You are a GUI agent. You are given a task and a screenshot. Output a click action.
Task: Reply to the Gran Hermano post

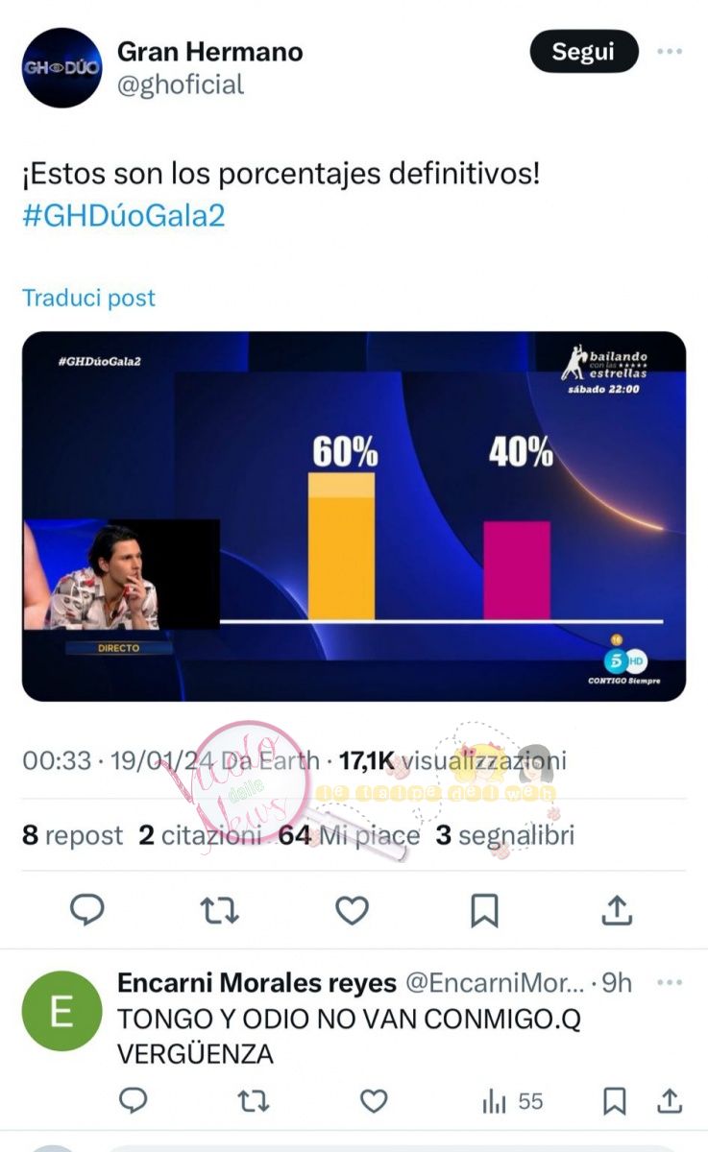(x=87, y=909)
